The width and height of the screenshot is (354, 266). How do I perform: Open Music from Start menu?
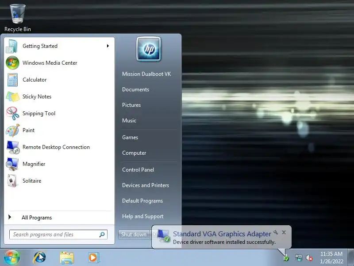[129, 121]
